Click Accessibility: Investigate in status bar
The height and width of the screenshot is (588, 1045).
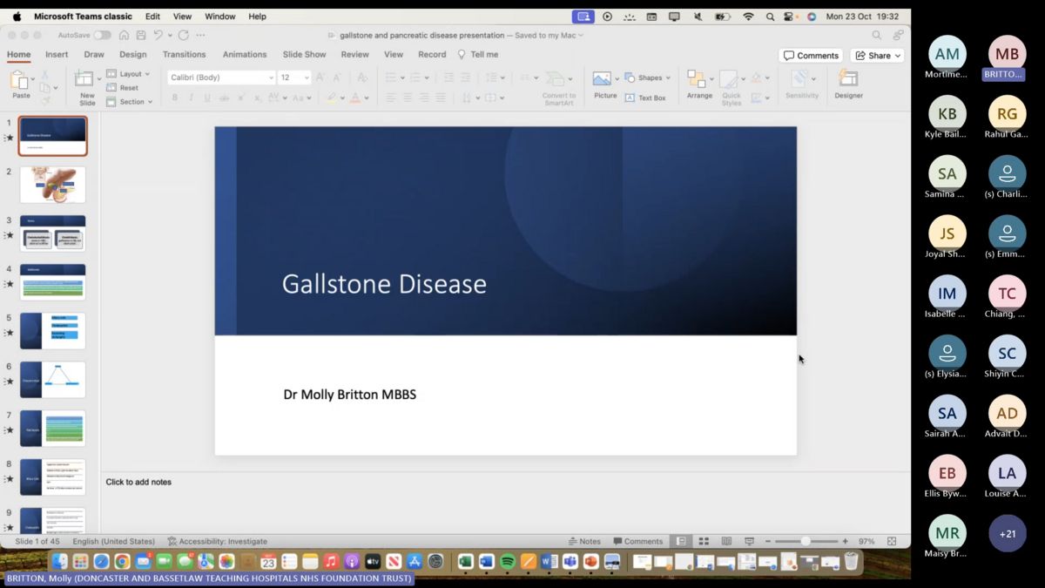coord(218,541)
